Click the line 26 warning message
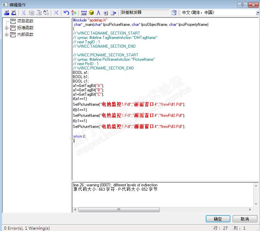The image size is (260, 231). pyautogui.click(x=115, y=185)
